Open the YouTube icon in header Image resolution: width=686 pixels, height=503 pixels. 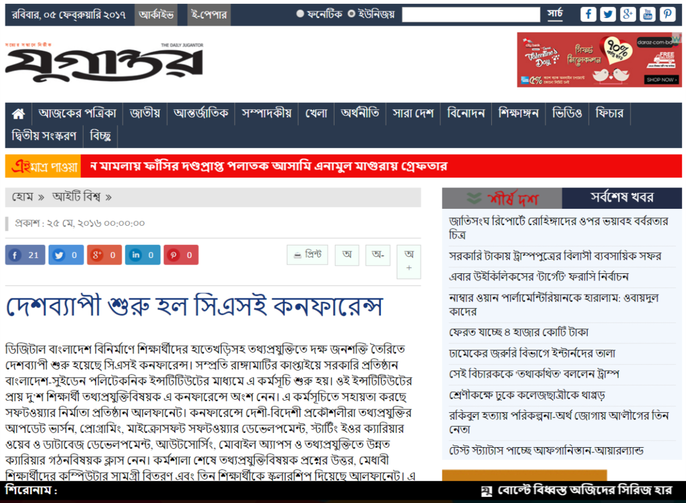647,14
